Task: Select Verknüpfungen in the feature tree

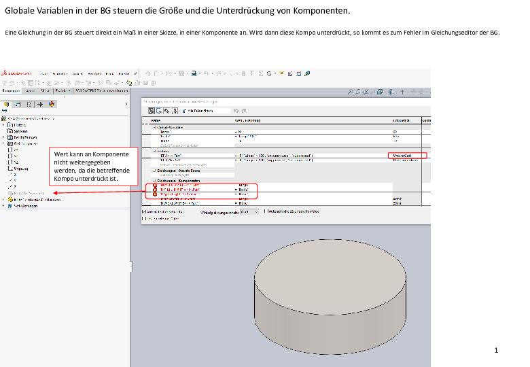Action: click(x=22, y=205)
